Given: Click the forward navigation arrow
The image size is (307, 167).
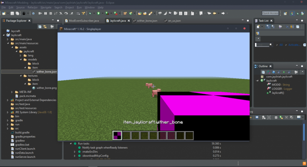Looking at the screenshot, I should (x=223, y=13).
